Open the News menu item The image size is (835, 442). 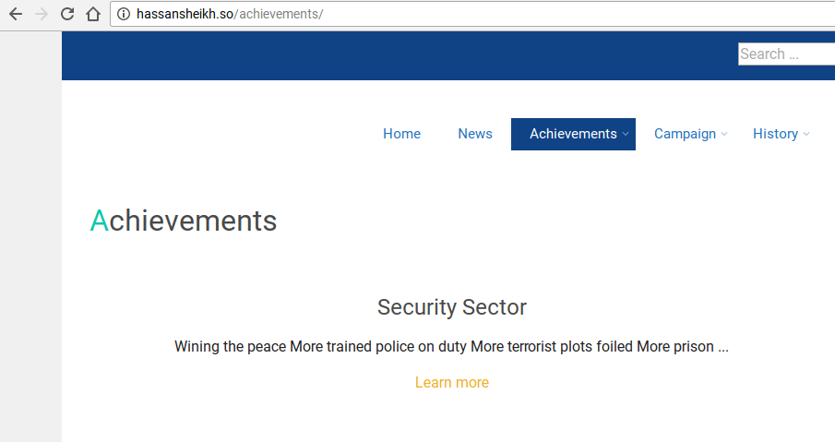coord(475,134)
